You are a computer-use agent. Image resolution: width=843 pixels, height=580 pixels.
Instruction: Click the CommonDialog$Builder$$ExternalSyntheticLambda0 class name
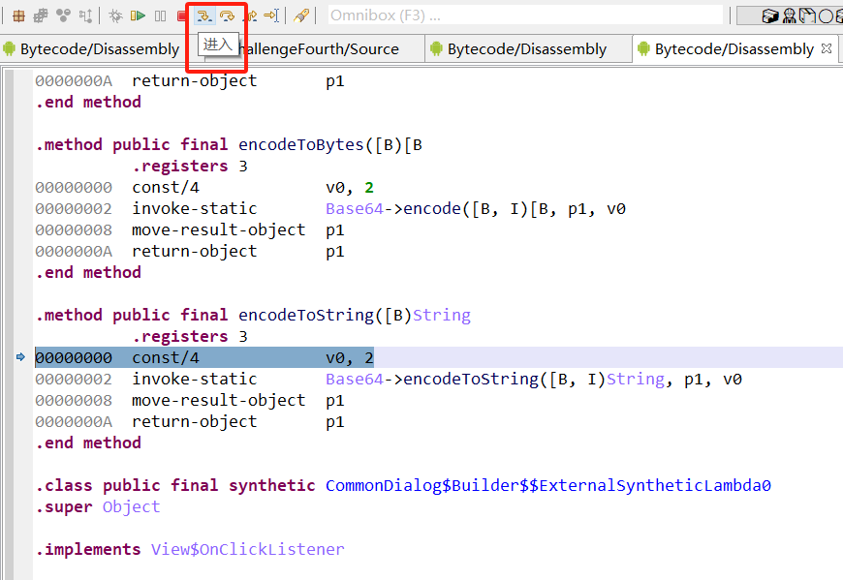pos(547,485)
